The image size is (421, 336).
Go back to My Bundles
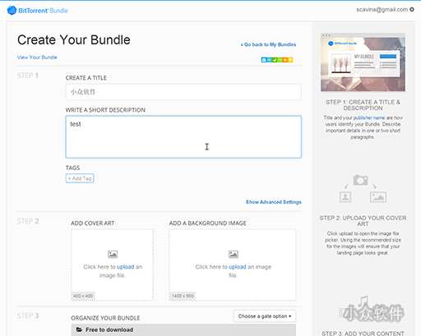click(268, 44)
